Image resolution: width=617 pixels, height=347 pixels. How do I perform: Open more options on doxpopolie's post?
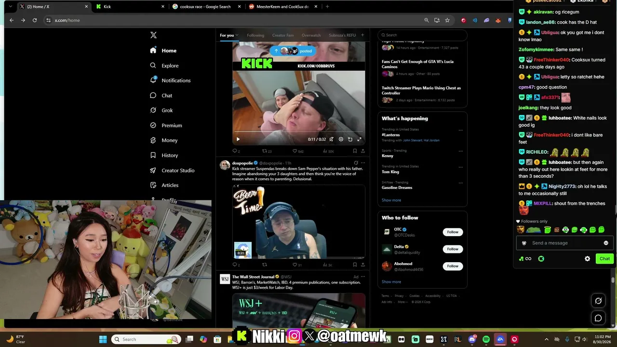click(363, 163)
